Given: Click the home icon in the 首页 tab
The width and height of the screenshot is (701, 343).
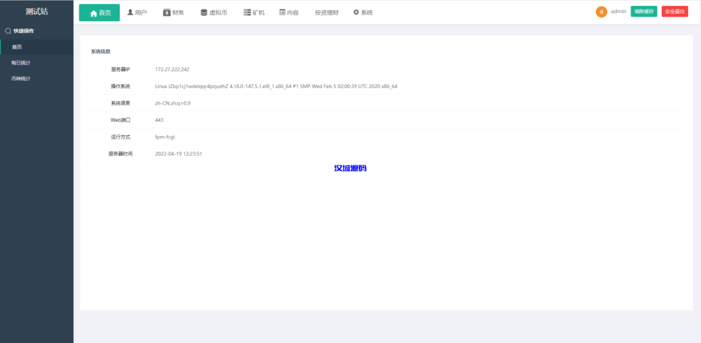Looking at the screenshot, I should tap(94, 13).
